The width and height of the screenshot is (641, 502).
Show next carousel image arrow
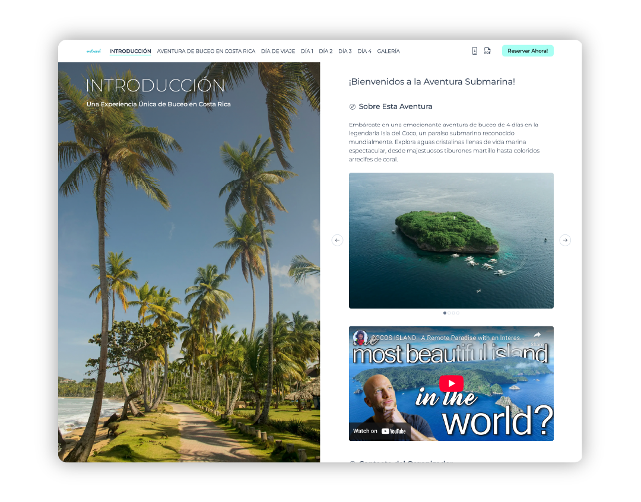565,240
